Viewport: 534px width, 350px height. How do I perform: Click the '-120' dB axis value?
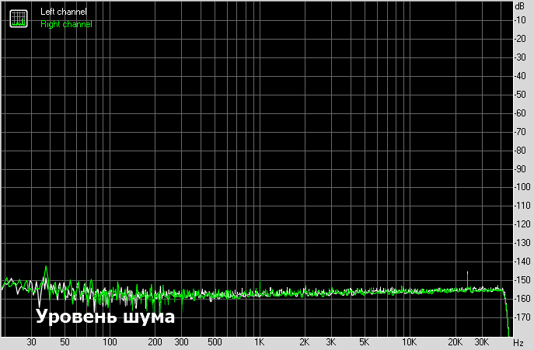point(522,224)
